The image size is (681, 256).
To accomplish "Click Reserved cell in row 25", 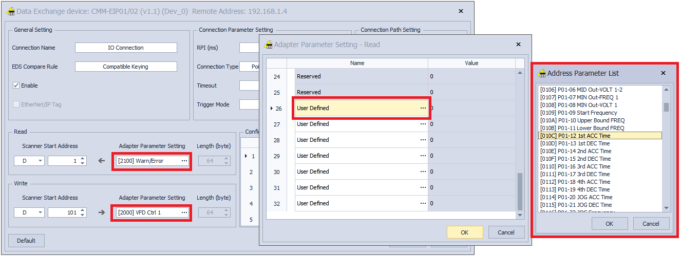I will tap(362, 92).
